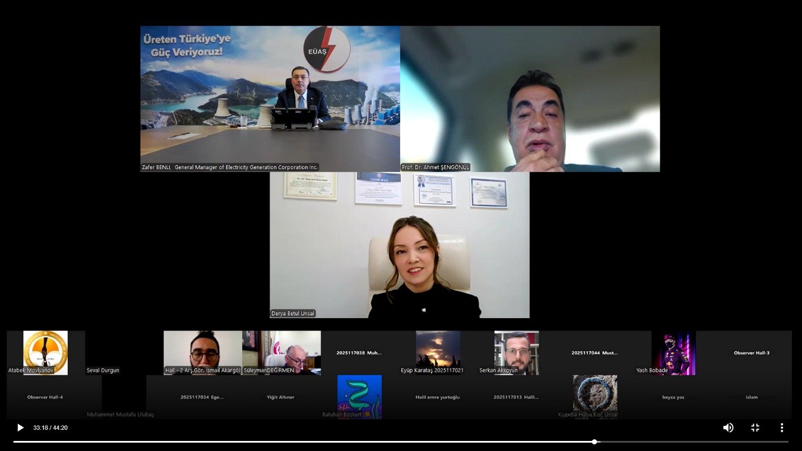Click the 2025117013 Halil... participant tile
802x451 pixels.
(517, 397)
